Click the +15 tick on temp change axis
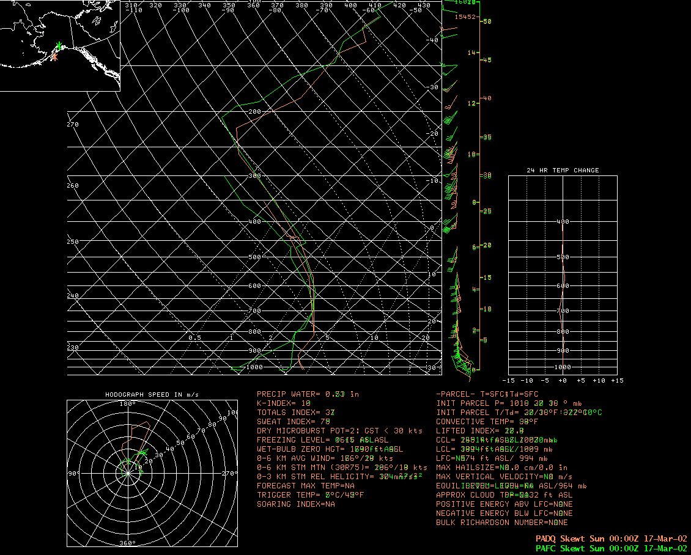The height and width of the screenshot is (555, 691). pyautogui.click(x=618, y=381)
